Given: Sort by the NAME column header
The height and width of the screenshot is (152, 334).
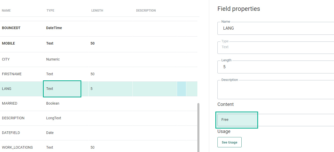Looking at the screenshot, I should click(6, 11).
